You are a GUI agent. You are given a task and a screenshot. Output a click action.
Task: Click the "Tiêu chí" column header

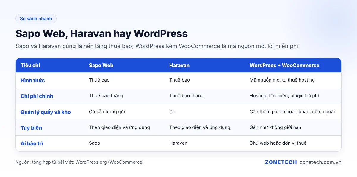pos(30,65)
